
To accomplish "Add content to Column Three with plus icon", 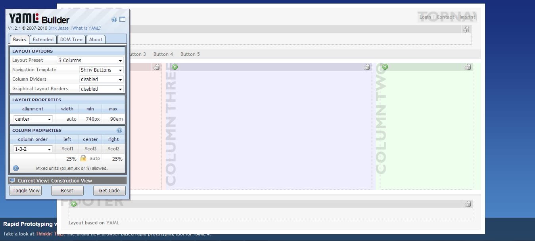I will tap(175, 67).
